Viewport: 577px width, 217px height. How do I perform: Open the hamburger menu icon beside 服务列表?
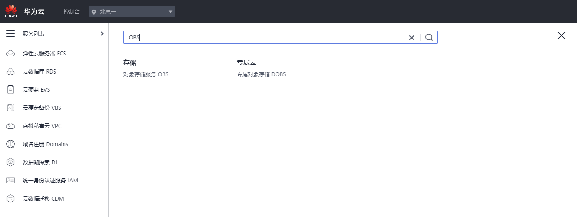[10, 34]
